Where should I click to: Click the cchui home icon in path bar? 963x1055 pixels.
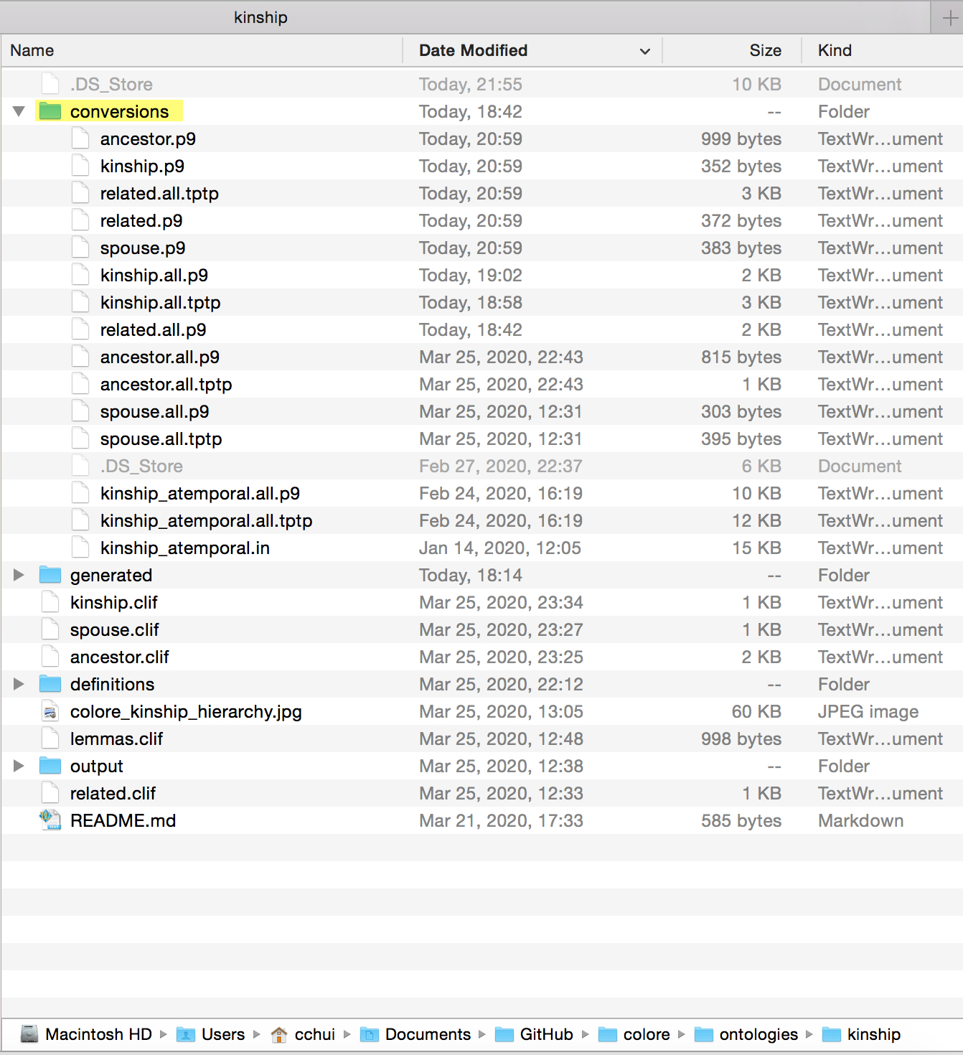coord(279,1034)
